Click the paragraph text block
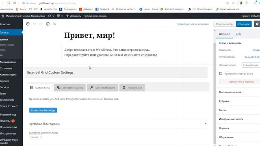The image size is (260, 146). [110, 52]
